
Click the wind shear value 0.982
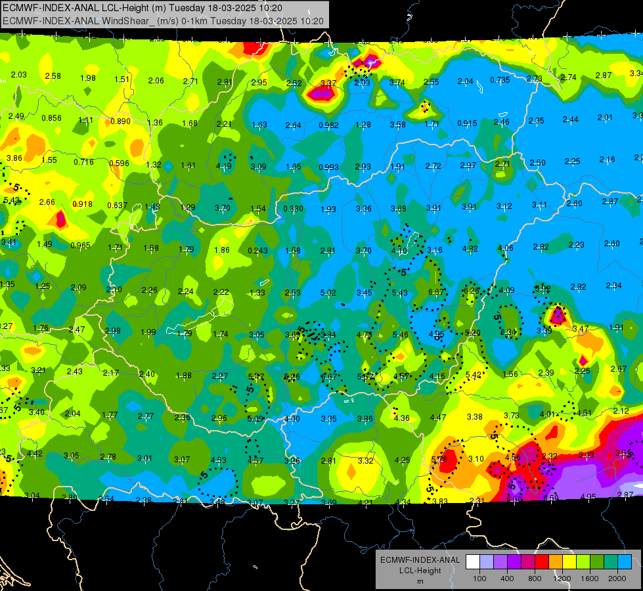tap(328, 125)
